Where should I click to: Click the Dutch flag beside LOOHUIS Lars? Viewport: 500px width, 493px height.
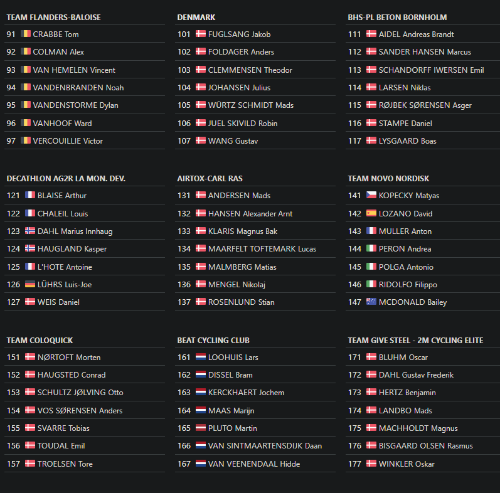201,356
